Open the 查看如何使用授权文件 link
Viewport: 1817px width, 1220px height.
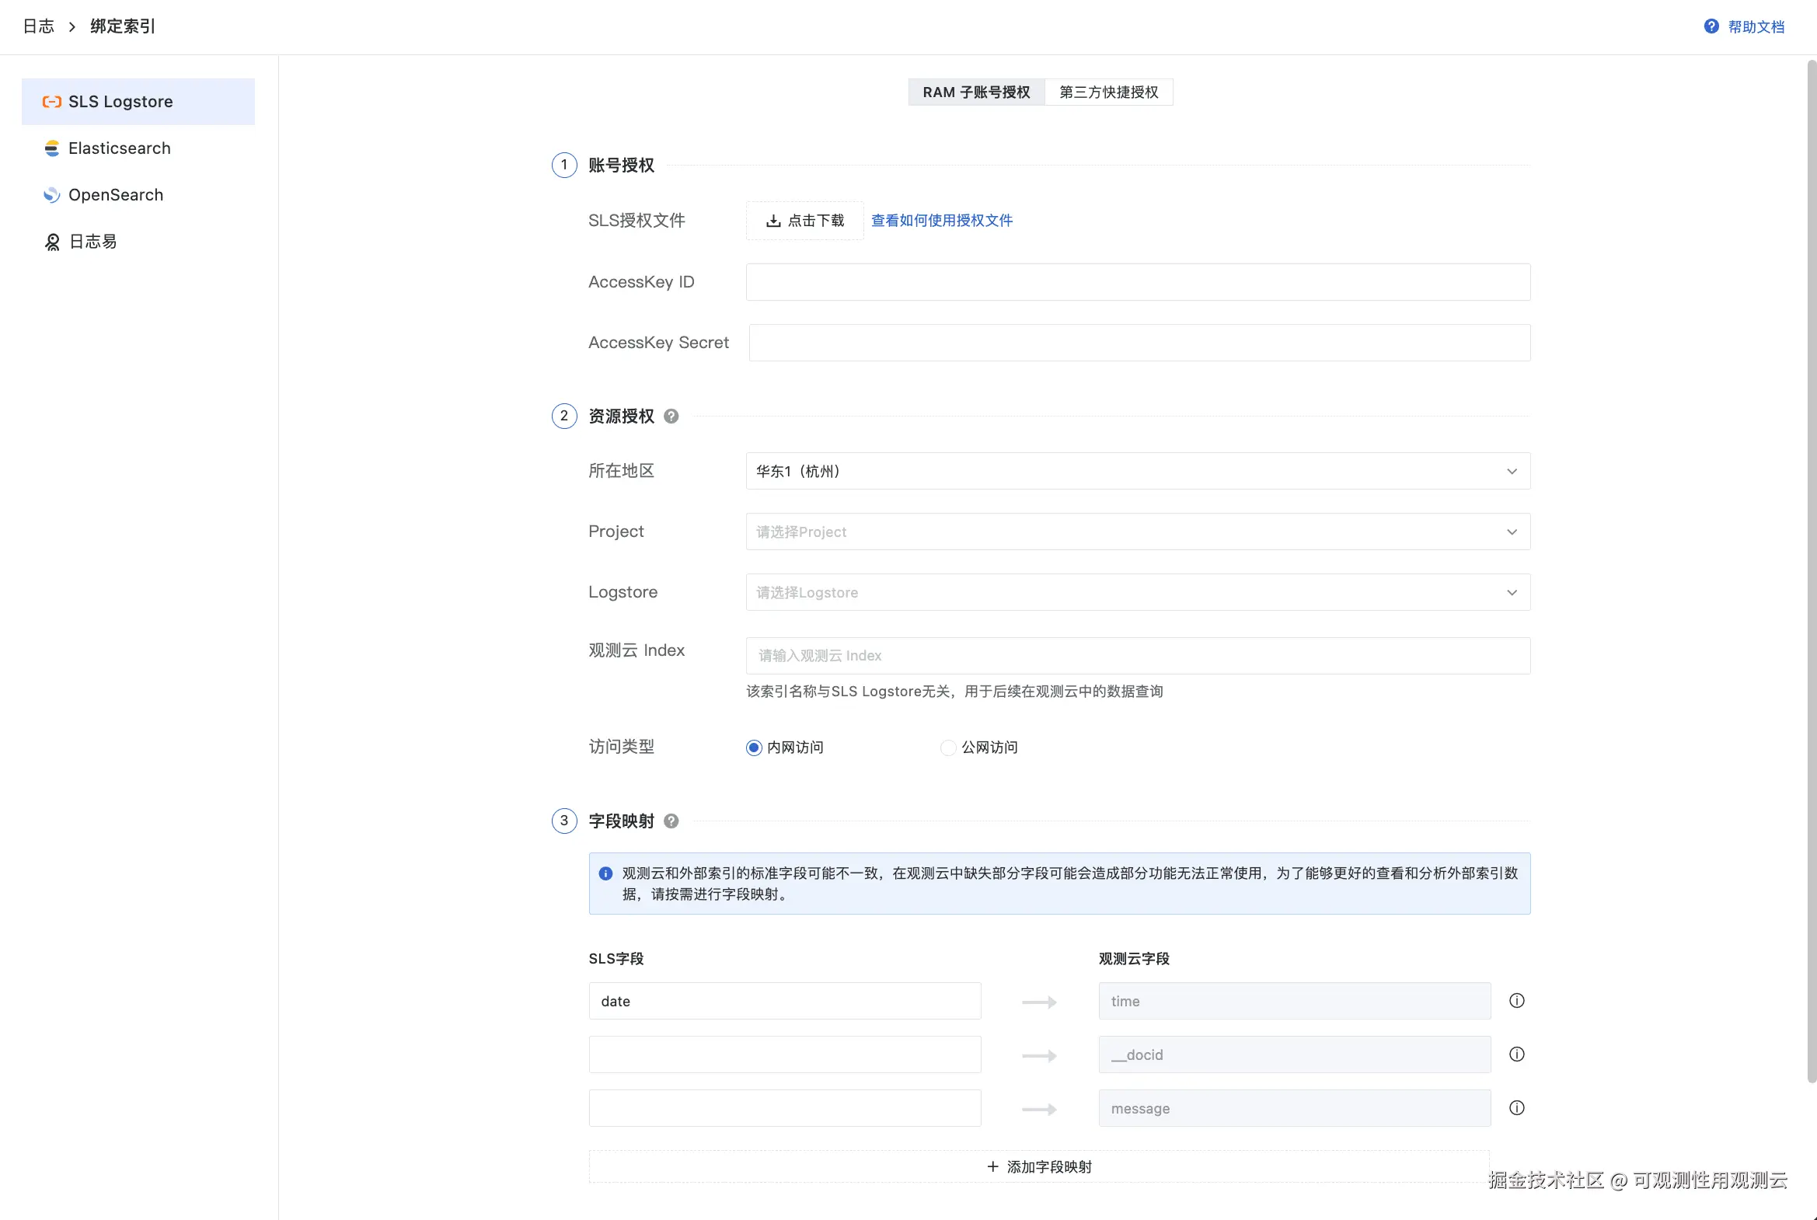pos(942,220)
